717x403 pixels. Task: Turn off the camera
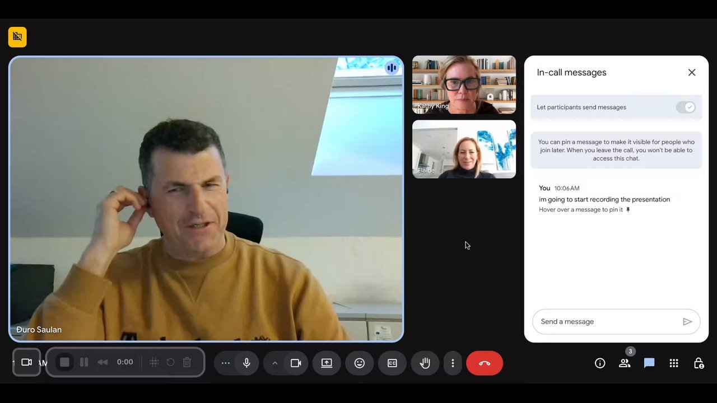coord(296,363)
